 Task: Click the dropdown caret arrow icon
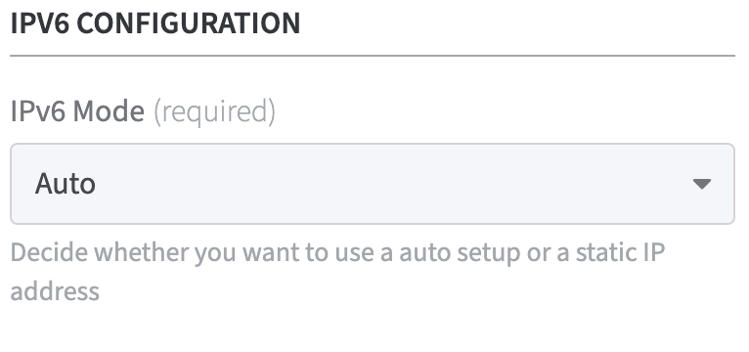702,184
